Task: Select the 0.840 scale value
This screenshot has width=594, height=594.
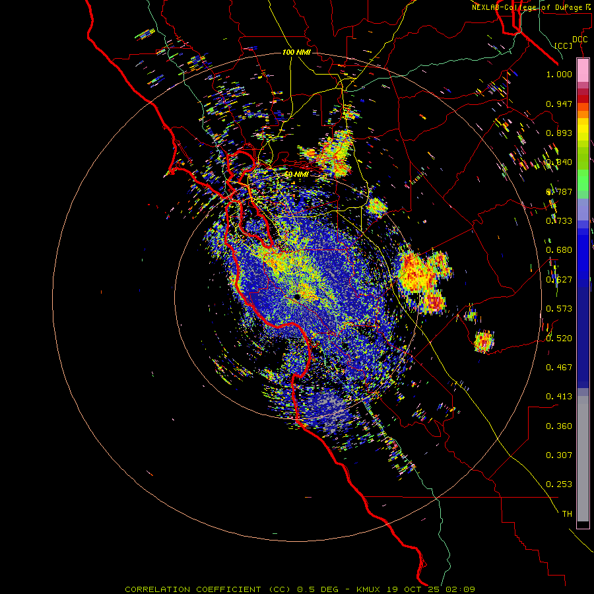Action: coord(559,162)
